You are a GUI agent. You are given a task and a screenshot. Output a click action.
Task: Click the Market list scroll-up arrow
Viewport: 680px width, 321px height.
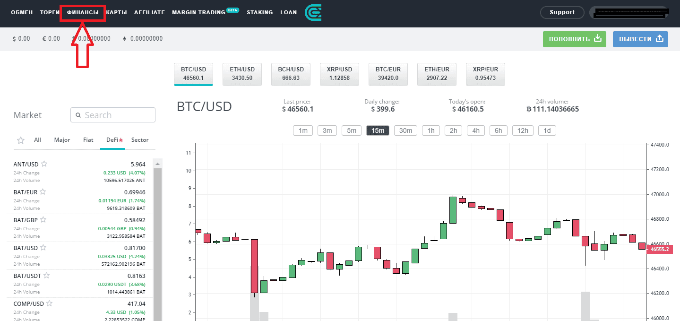tap(158, 163)
